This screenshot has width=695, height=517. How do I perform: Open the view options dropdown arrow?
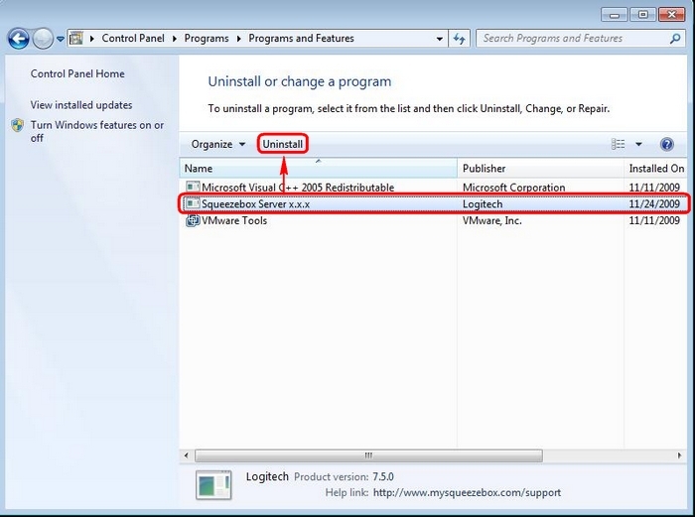638,144
